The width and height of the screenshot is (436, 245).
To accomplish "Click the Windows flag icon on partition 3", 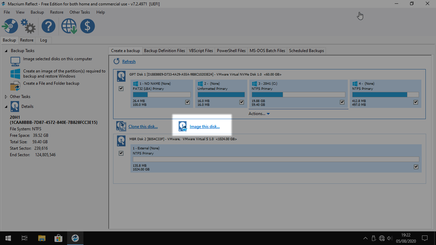I will [x=254, y=83].
